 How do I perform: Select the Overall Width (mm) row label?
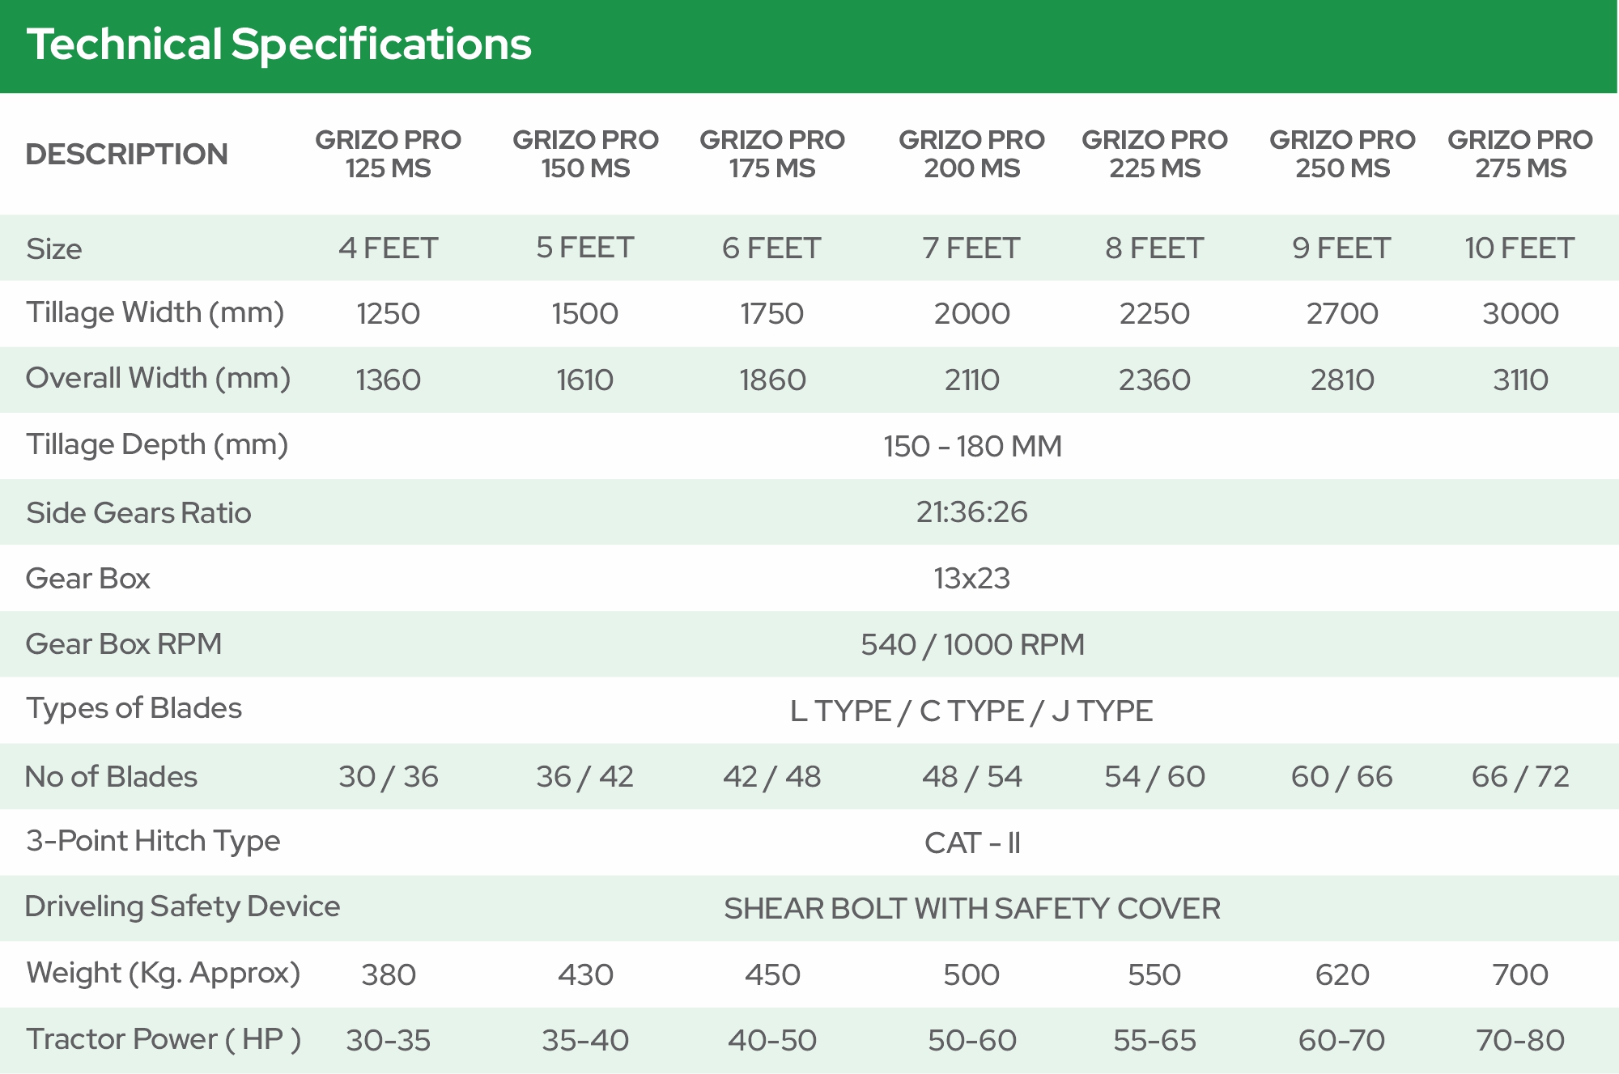[158, 378]
